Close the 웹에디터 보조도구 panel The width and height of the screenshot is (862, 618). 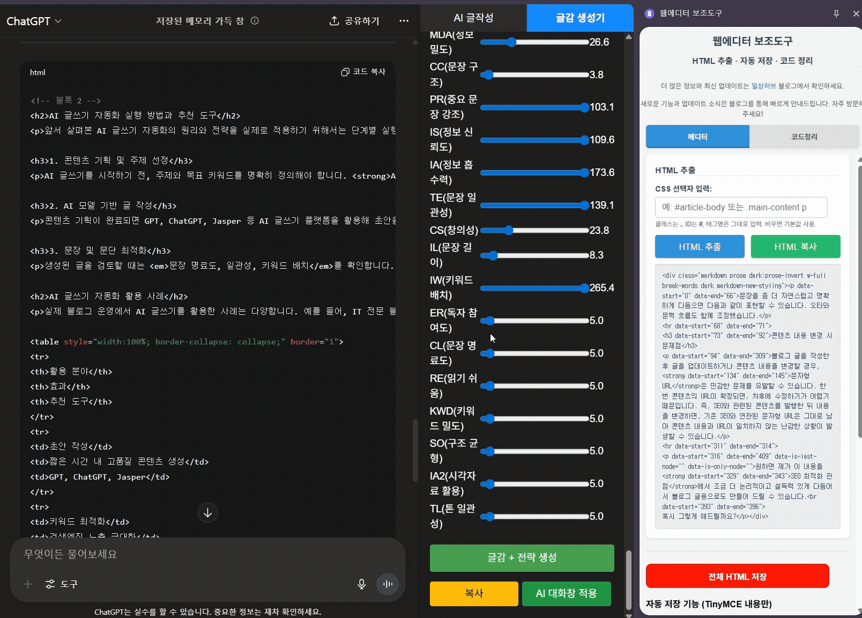click(x=856, y=13)
